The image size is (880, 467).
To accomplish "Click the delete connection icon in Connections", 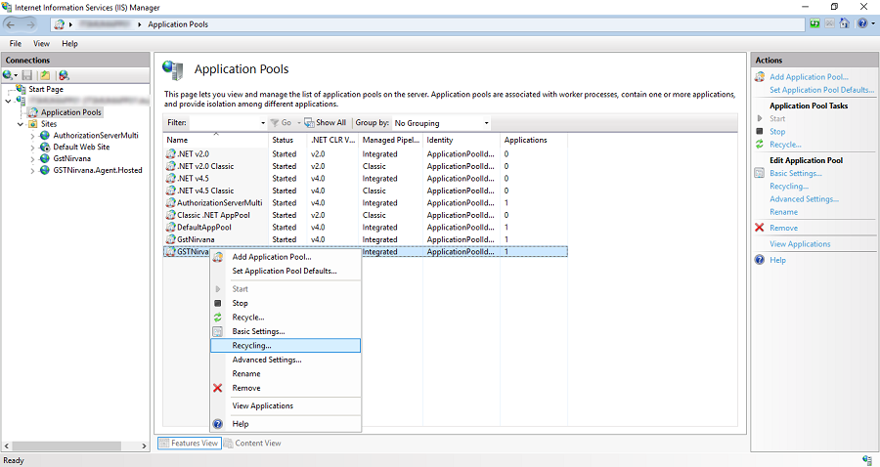I will [x=64, y=75].
